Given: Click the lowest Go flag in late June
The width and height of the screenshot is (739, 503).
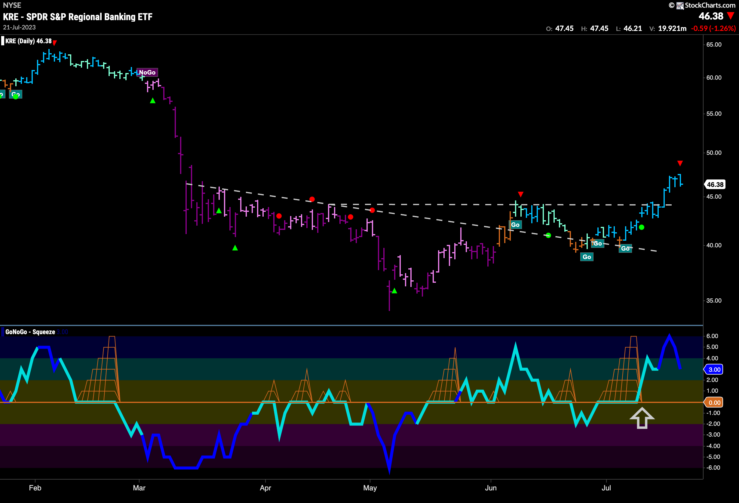Looking at the screenshot, I should pos(587,257).
